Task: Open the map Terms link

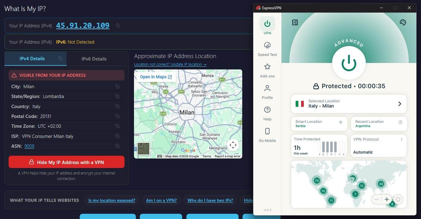Action: pyautogui.click(x=207, y=156)
